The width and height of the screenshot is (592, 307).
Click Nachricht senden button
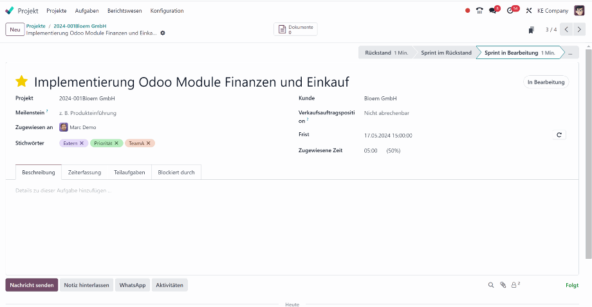click(x=32, y=285)
